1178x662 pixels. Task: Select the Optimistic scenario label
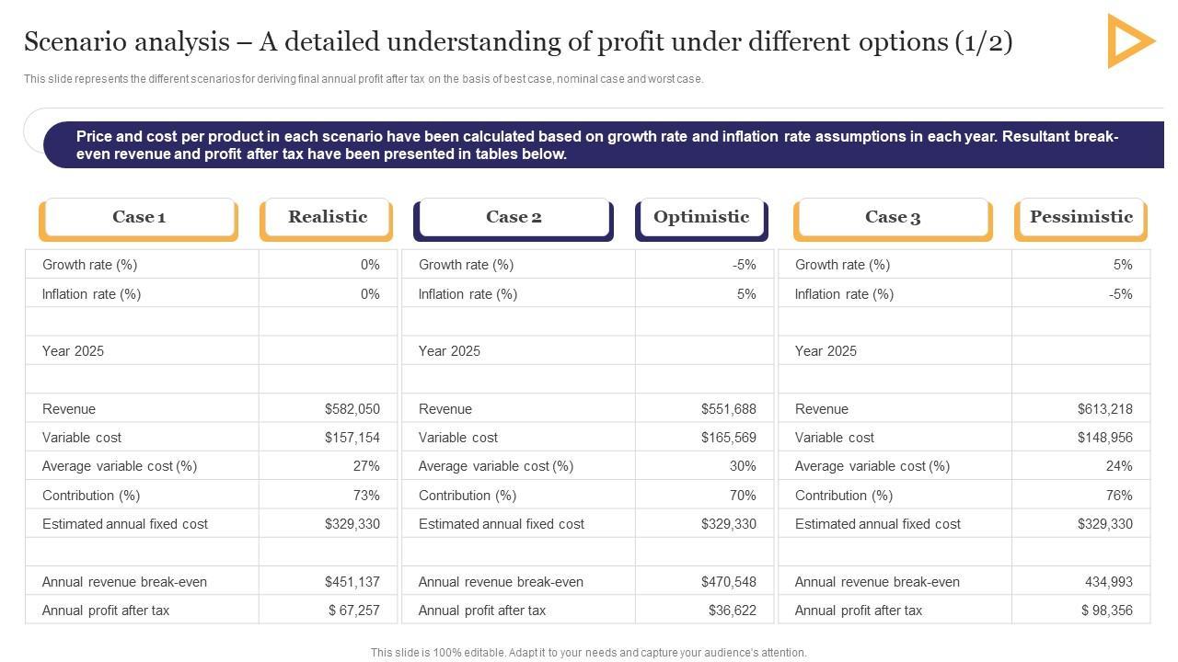click(701, 218)
